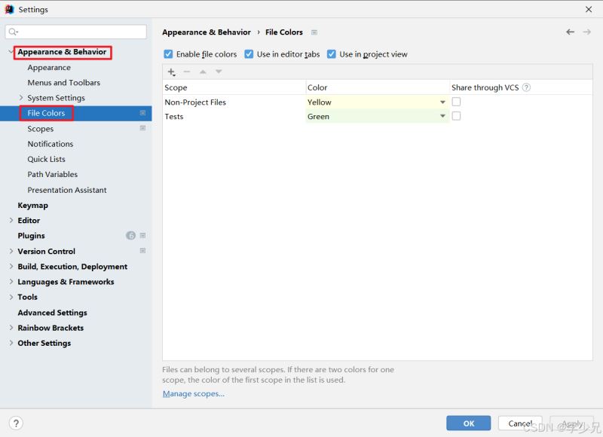Expand the Version Control section

[11, 251]
